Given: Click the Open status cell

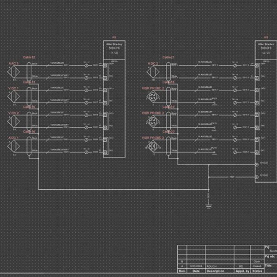Looking at the screenshot, I should (x=257, y=261).
